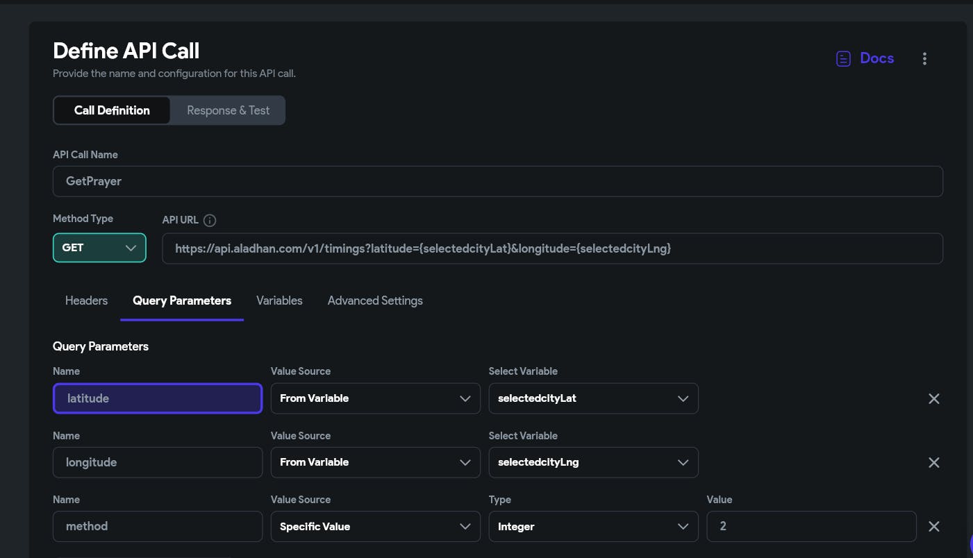Remove the method query parameter row
The image size is (973, 558).
[x=934, y=526]
